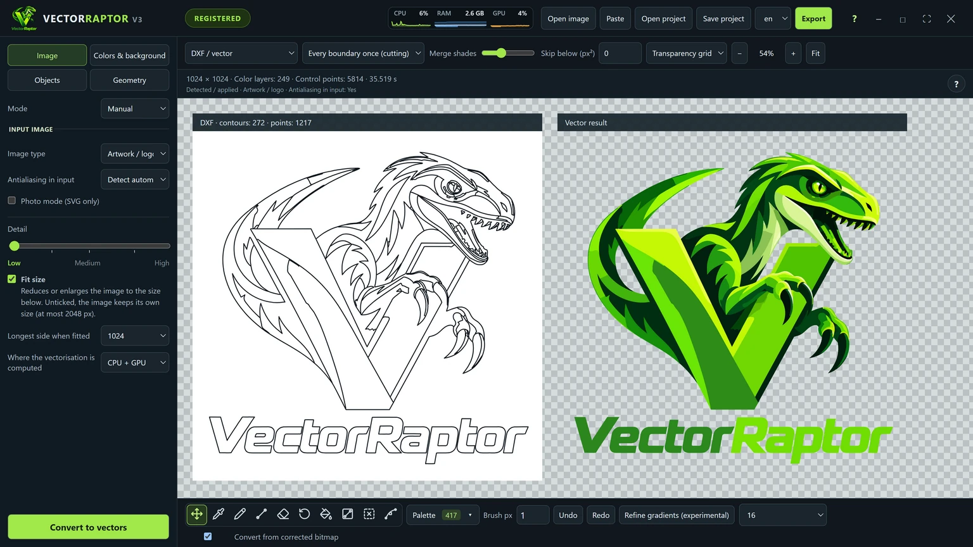Switch to the Colors & background tab
Image resolution: width=973 pixels, height=547 pixels.
coord(129,55)
